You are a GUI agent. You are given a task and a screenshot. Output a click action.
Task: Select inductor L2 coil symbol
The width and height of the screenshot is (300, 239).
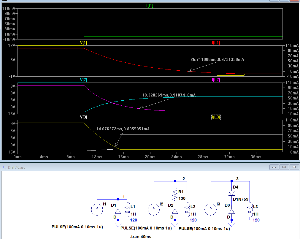187,210
